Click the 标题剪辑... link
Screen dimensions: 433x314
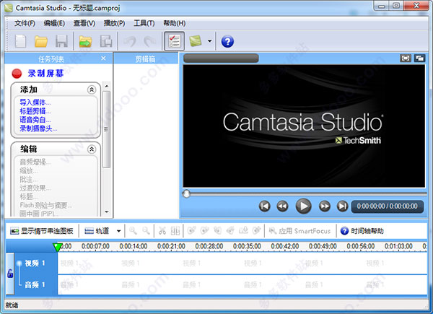point(35,111)
